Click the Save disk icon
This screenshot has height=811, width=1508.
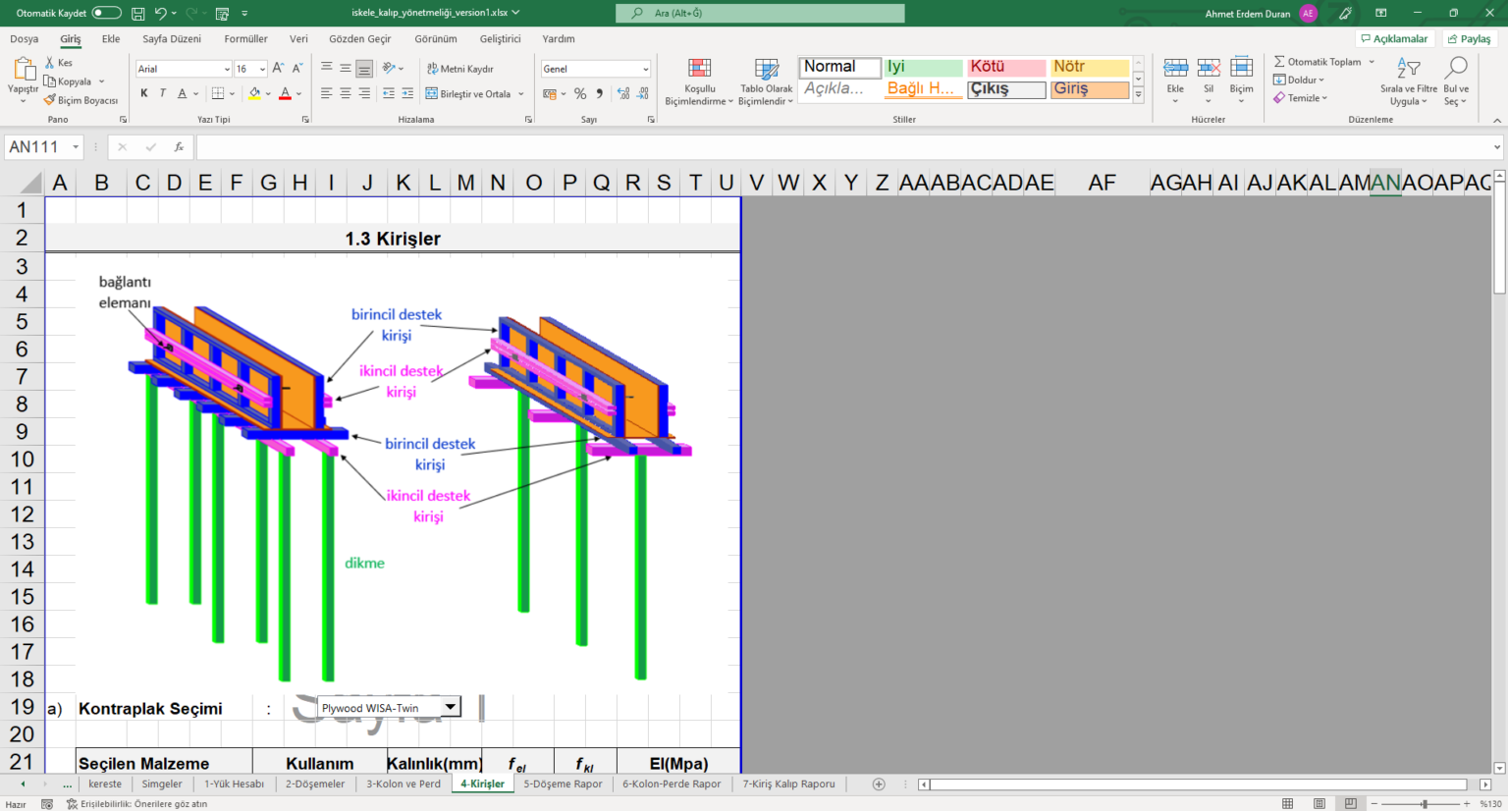(x=138, y=14)
